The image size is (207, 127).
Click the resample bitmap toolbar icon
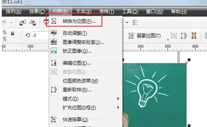pos(184,36)
